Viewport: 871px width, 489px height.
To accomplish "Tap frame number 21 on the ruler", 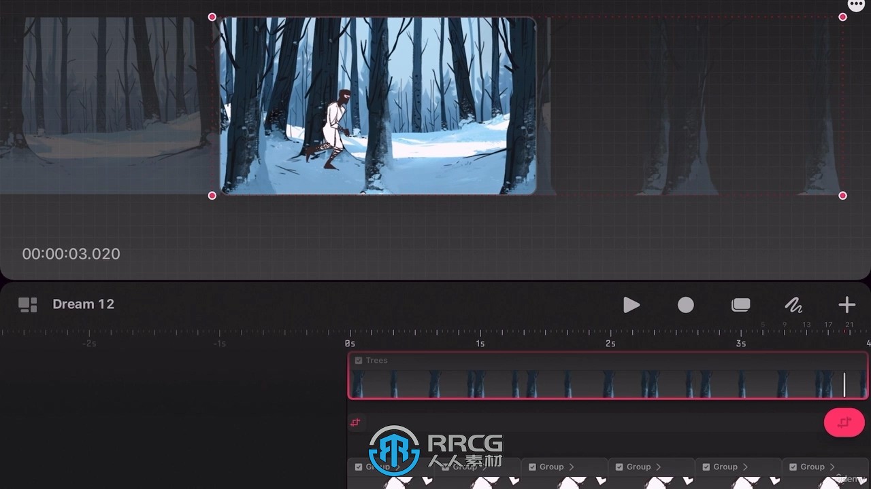I will 849,325.
